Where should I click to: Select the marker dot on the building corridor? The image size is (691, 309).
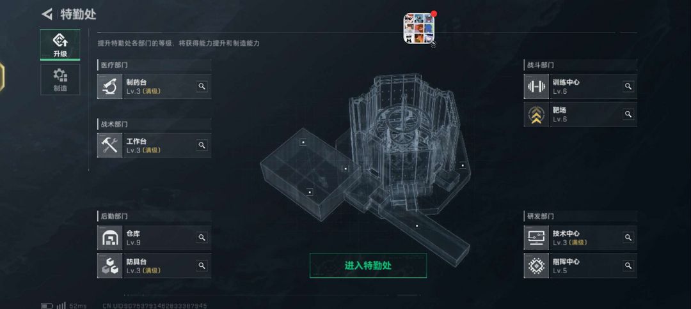[417, 226]
